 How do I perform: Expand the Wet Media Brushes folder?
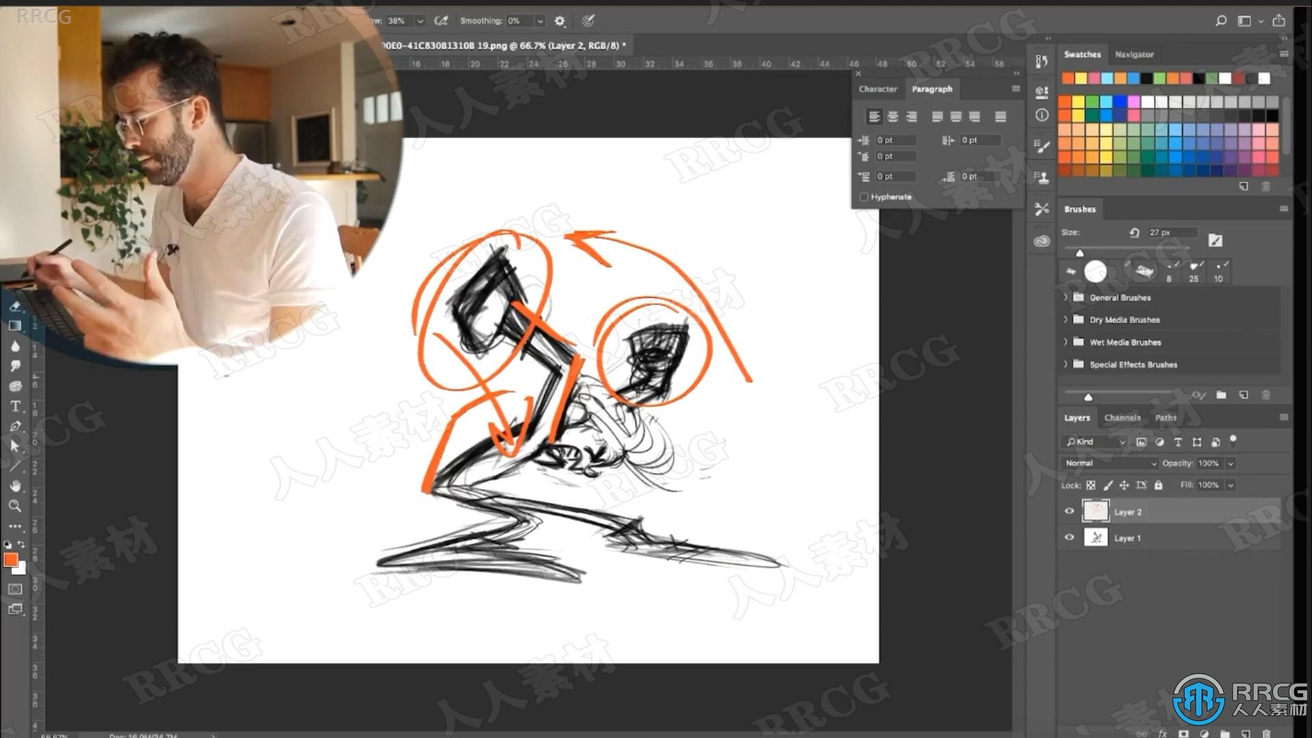tap(1065, 342)
